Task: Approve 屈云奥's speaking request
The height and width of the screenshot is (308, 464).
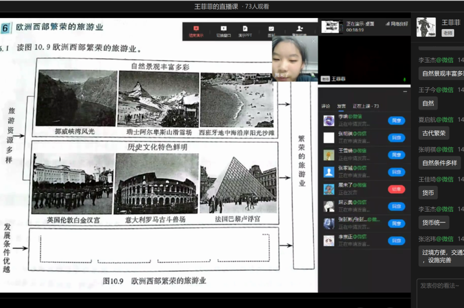Action: point(396,206)
